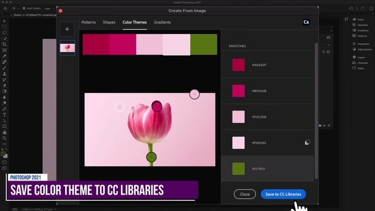Screen dimensions: 375x211
Task: Open the Share icon at top right
Action: 371,8
